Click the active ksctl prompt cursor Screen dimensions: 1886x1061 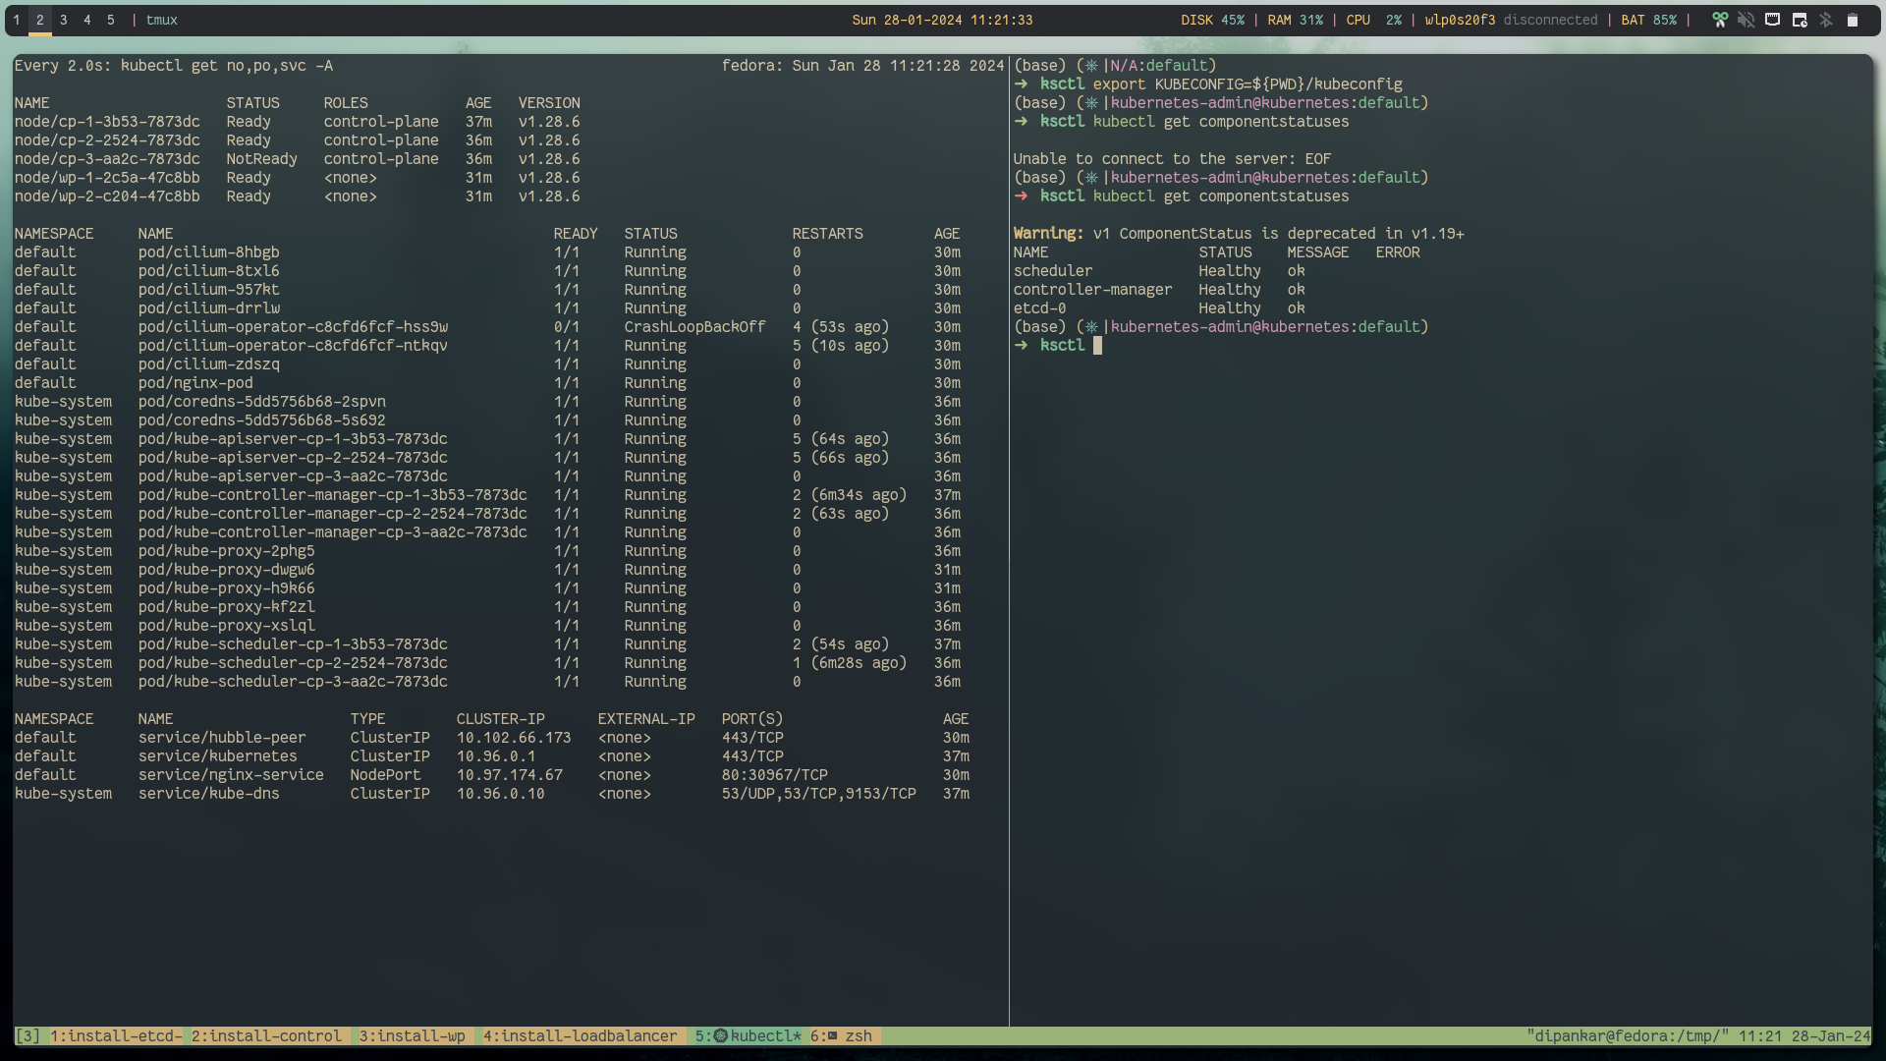[1097, 346]
